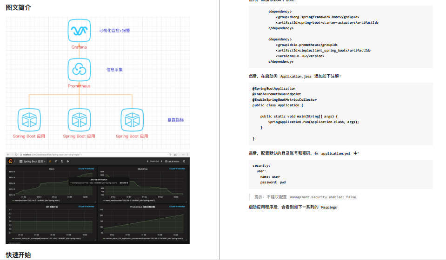Screen dimensions: 446x260
Task: Click Last 10 minutes on Mem-Free panel
Action: pyautogui.click(x=177, y=169)
